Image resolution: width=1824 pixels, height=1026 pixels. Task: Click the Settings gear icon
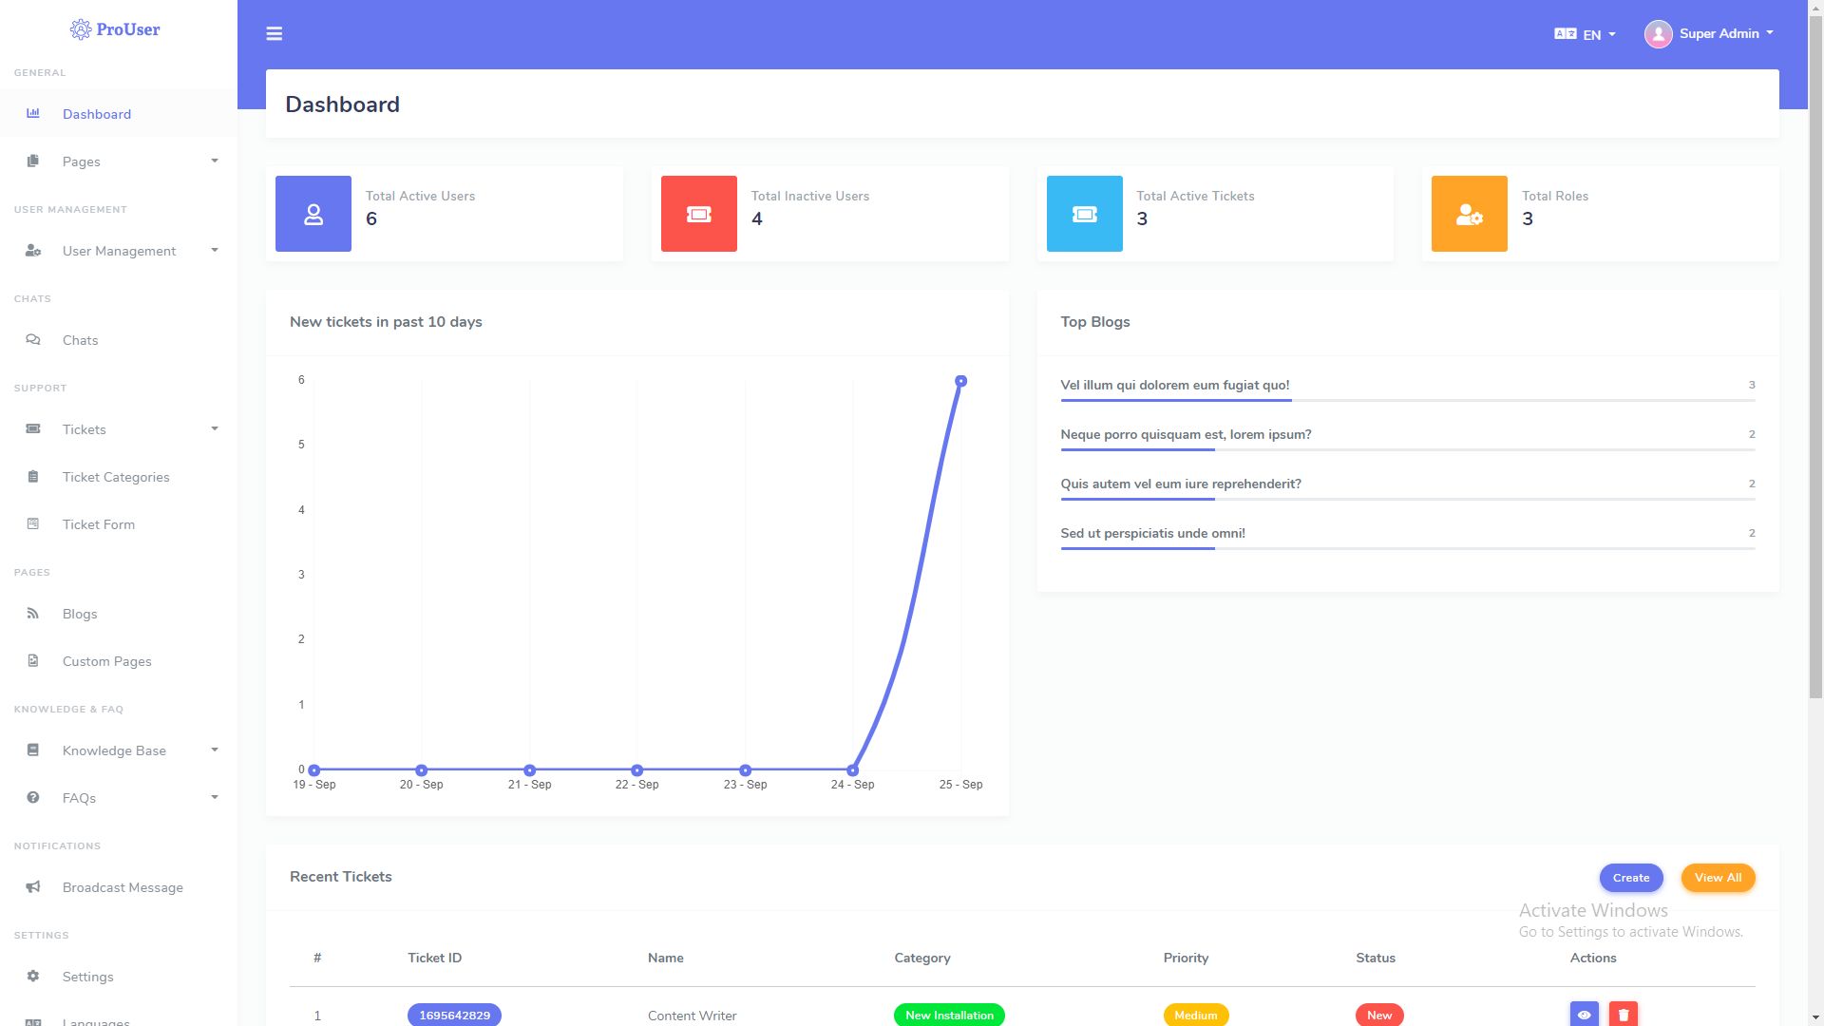33,976
